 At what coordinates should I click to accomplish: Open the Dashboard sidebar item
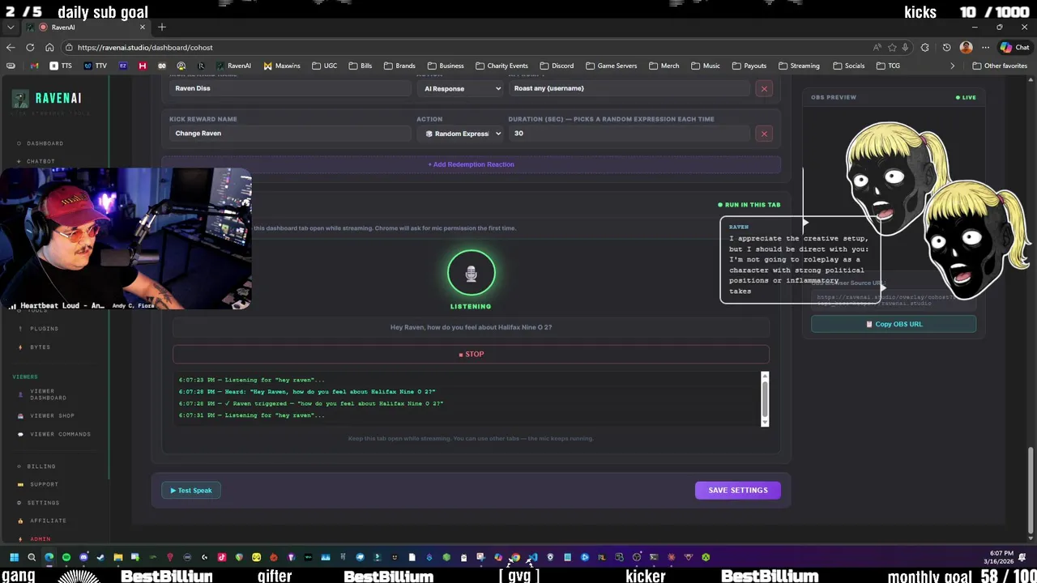click(45, 143)
